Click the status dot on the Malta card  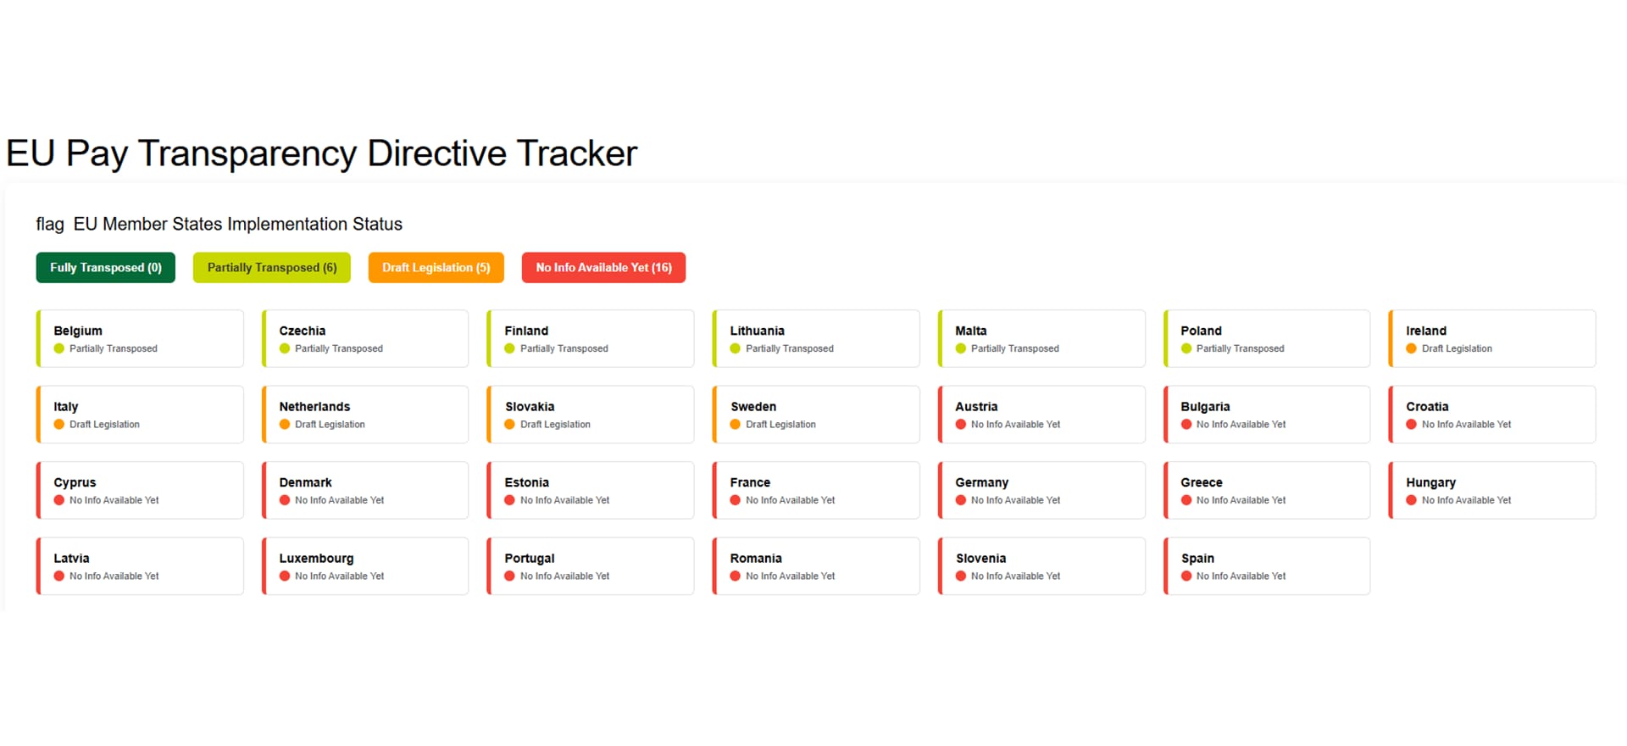(961, 348)
